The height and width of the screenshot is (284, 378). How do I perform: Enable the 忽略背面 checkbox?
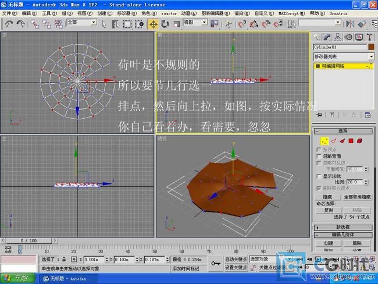(x=319, y=157)
